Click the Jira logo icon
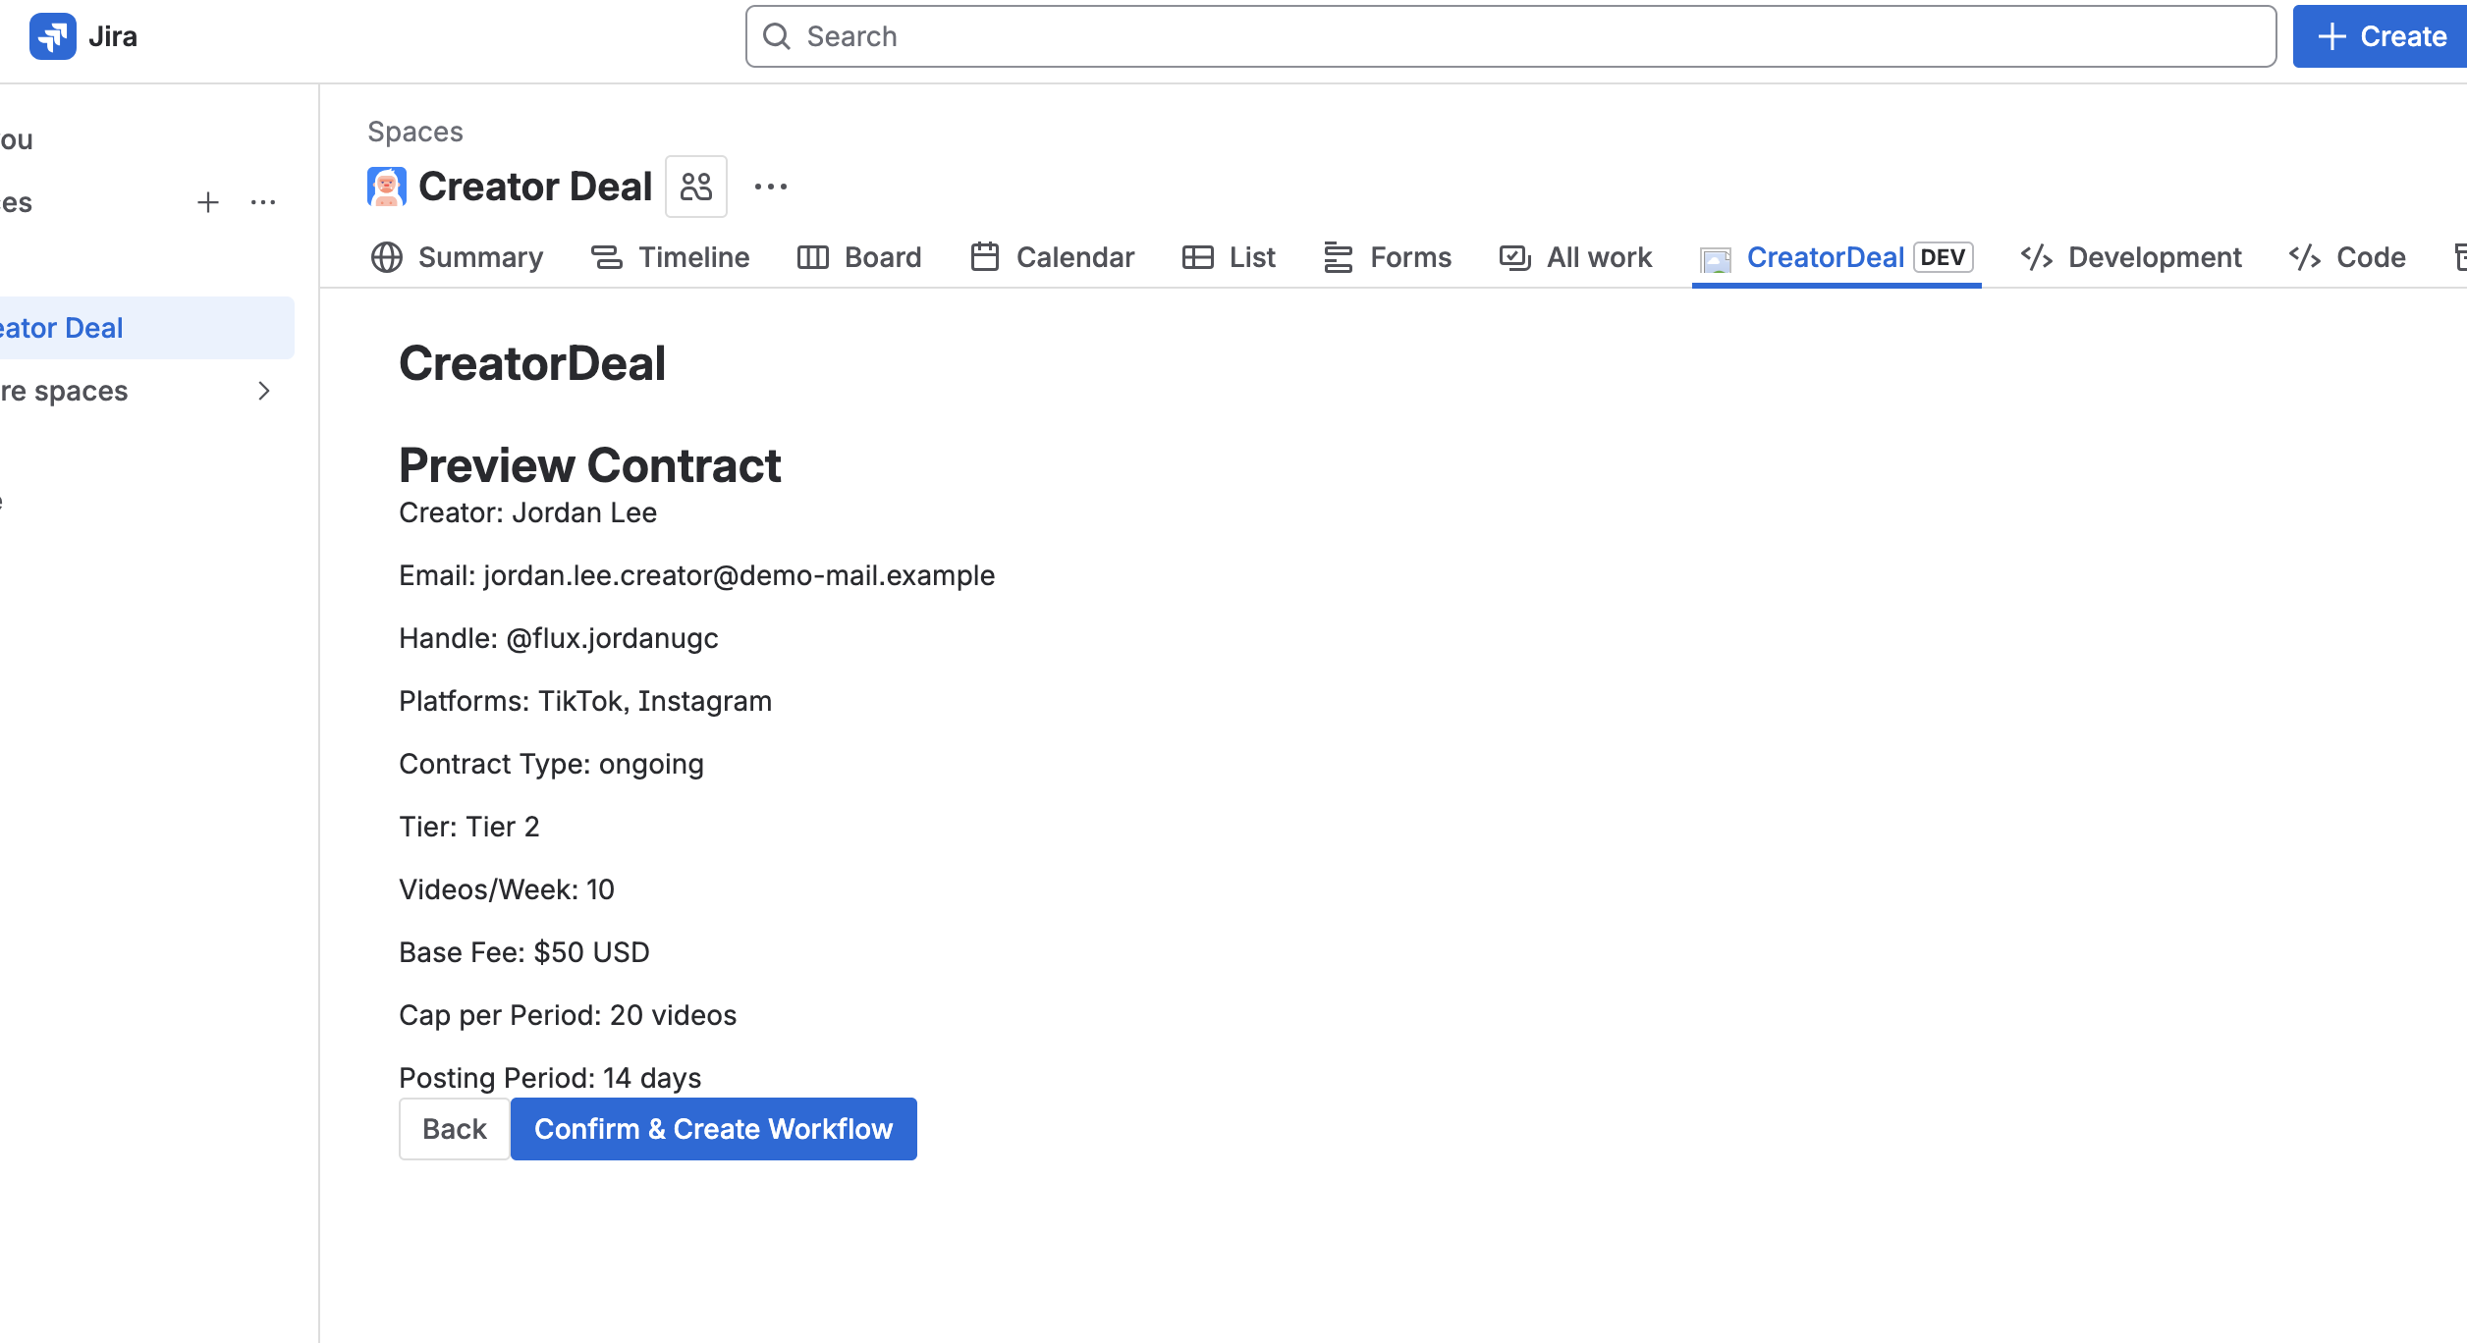Screen dimensions: 2467x1343 pyautogui.click(x=52, y=36)
